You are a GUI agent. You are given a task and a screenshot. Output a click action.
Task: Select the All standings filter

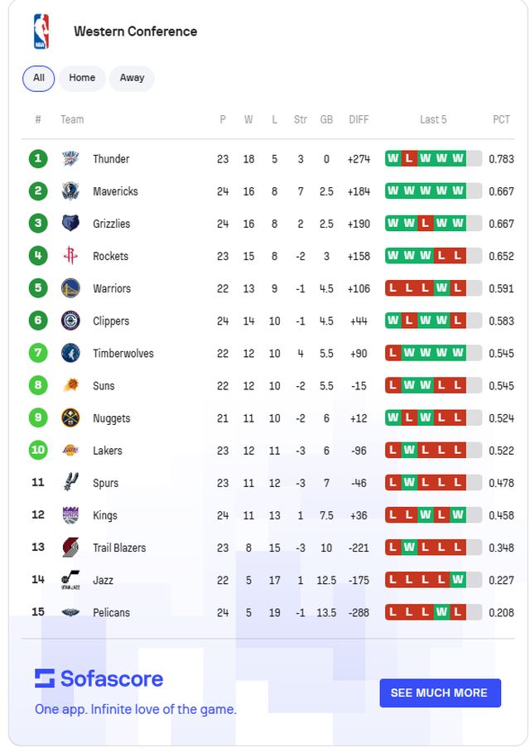39,78
